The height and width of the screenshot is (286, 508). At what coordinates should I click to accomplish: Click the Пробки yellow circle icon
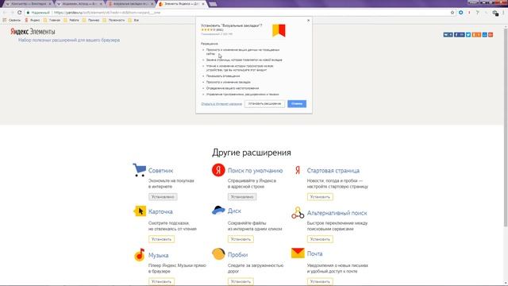(218, 253)
